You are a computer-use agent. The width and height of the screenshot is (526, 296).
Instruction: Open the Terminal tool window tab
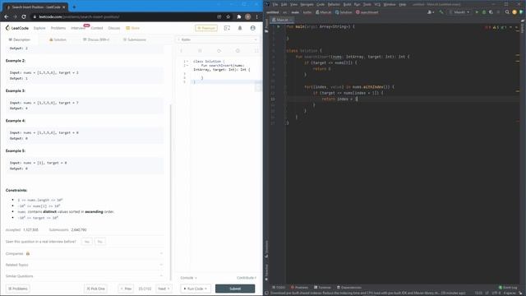322,287
